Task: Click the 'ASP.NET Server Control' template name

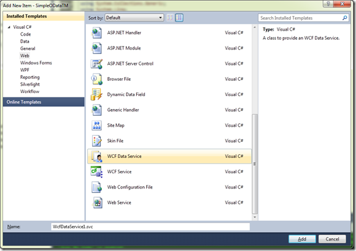Action: click(130, 64)
